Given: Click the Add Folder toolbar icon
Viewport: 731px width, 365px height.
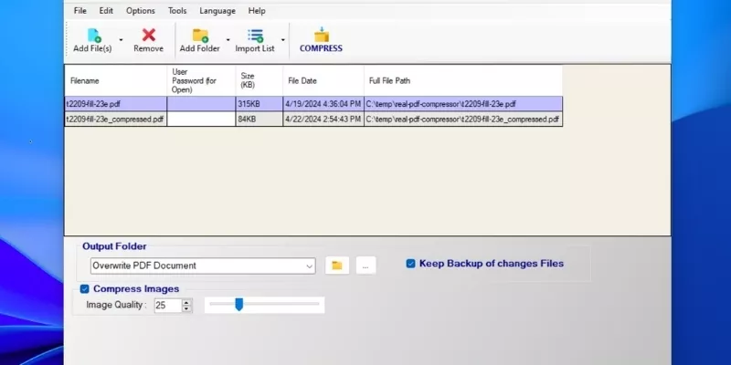Looking at the screenshot, I should pos(200,36).
